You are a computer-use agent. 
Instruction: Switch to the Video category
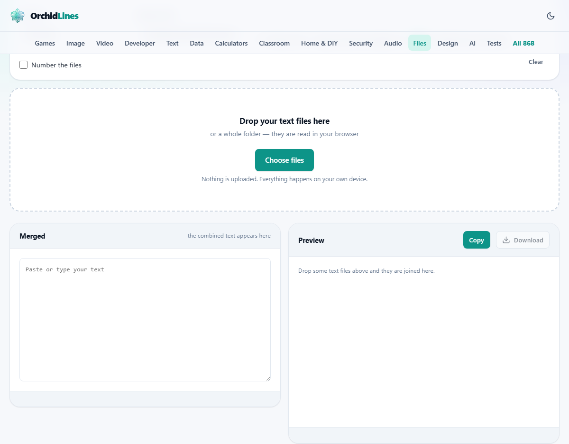105,43
